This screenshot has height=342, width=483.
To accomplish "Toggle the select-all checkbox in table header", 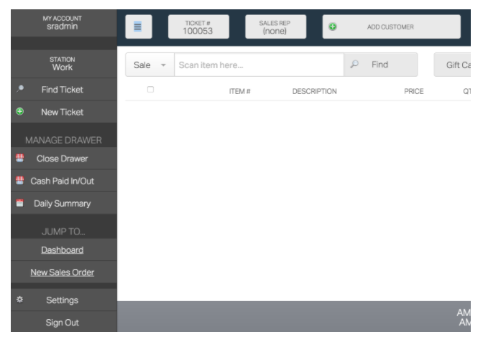I will click(x=150, y=90).
